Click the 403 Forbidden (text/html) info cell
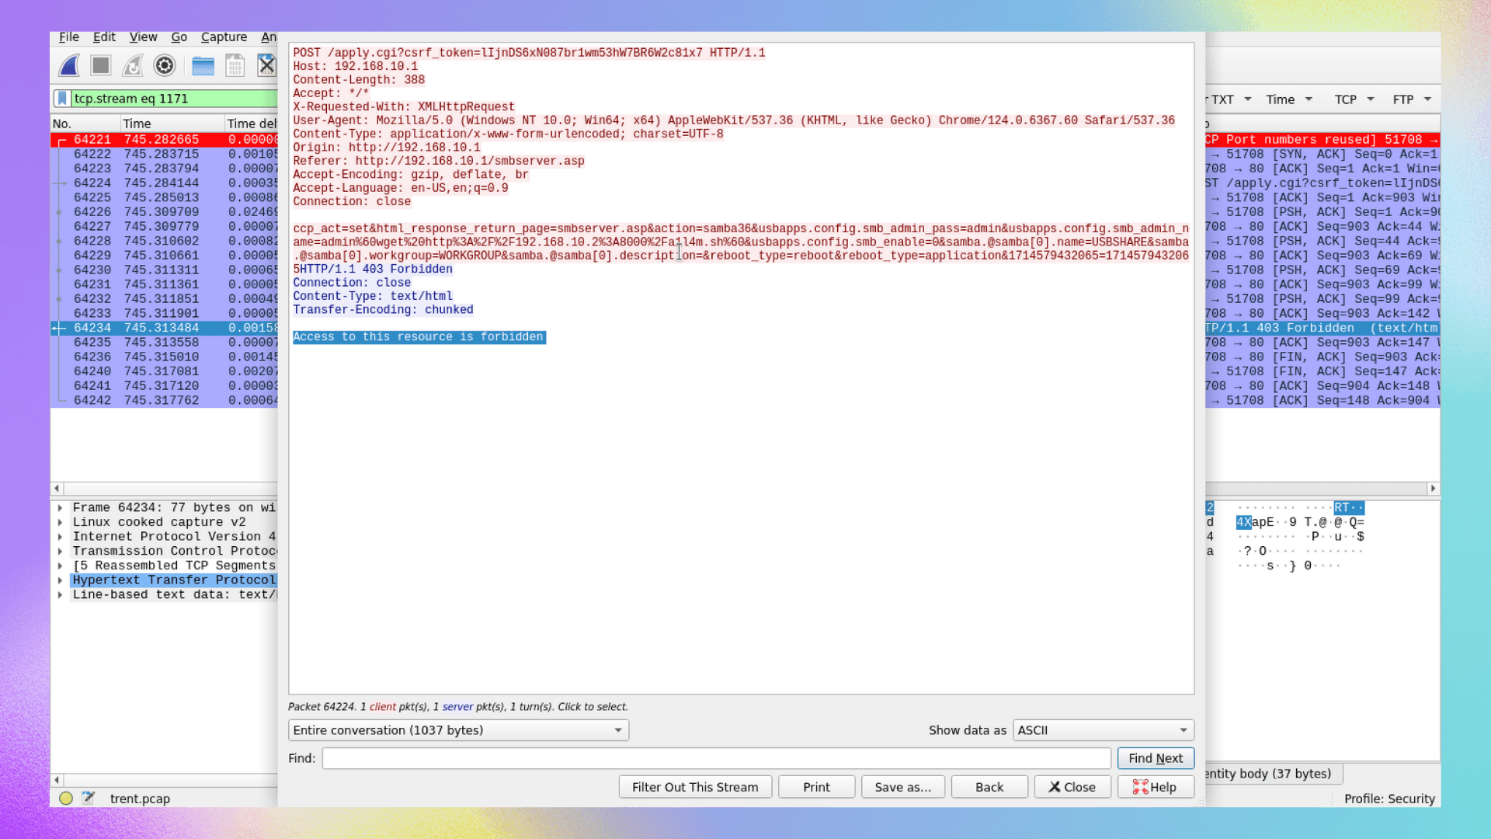 (x=1322, y=328)
